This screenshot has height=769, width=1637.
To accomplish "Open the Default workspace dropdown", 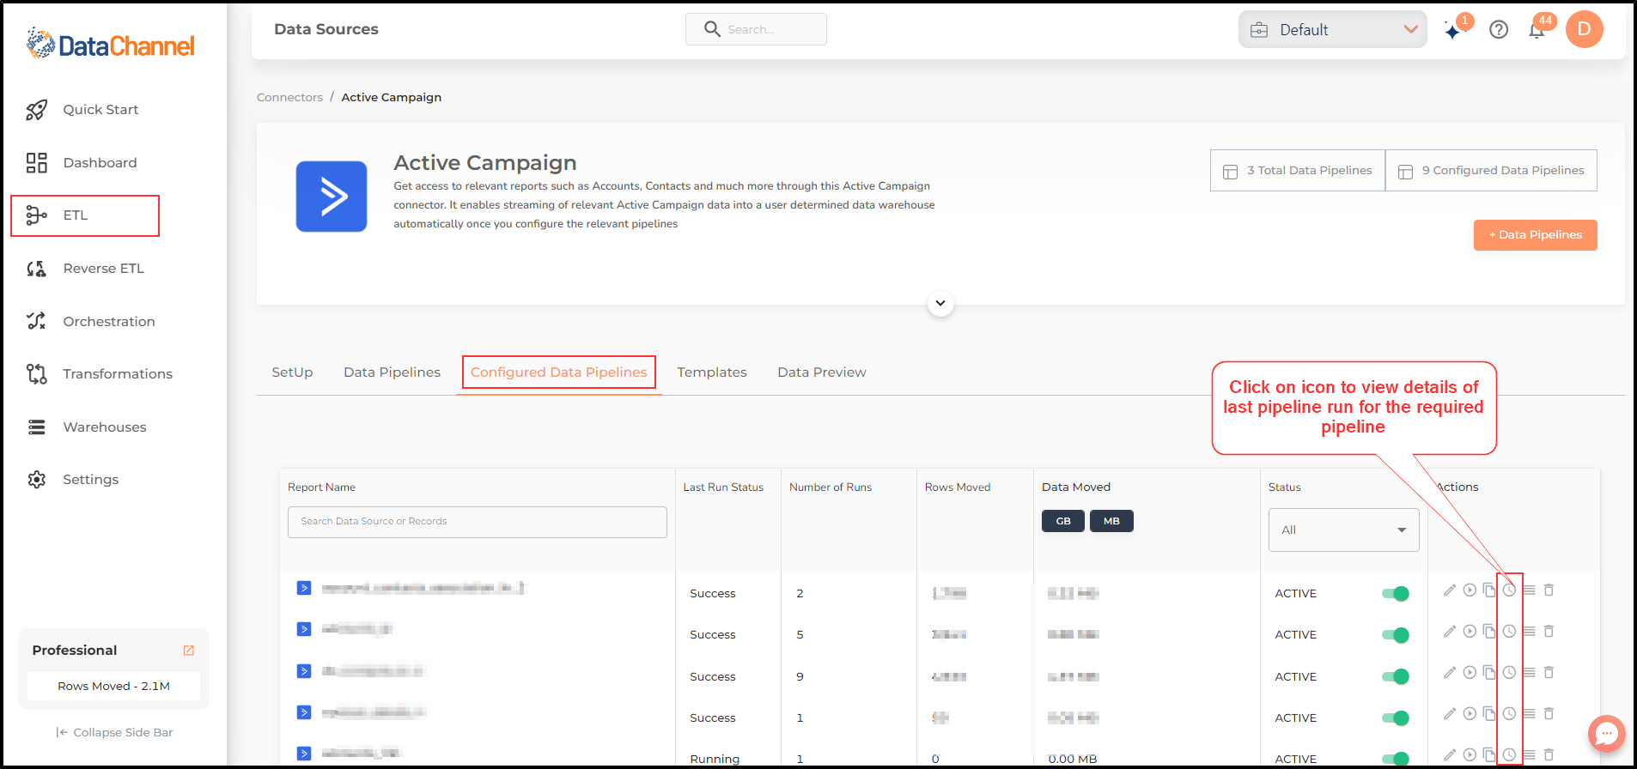I will tap(1332, 29).
